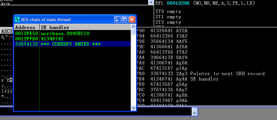
Task: Click the SEH chain window title icon
Action: [x=17, y=19]
